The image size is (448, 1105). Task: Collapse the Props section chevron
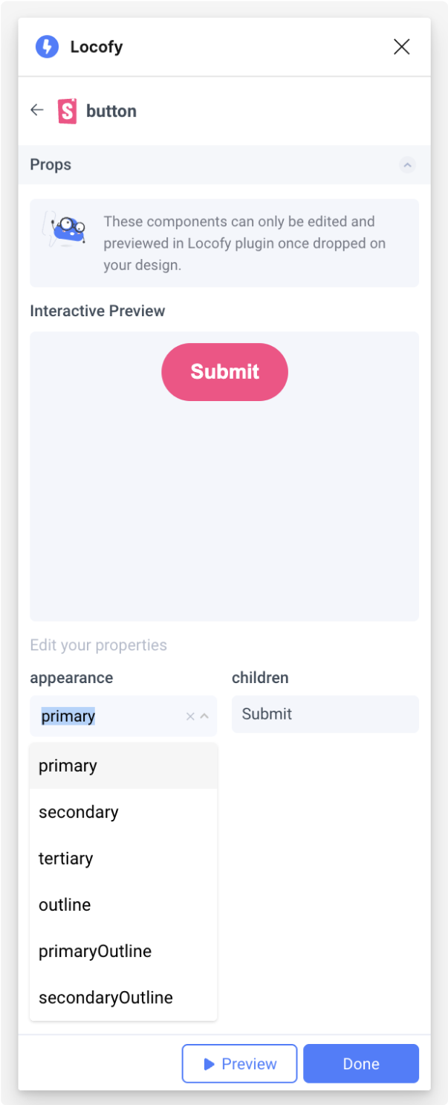(407, 164)
